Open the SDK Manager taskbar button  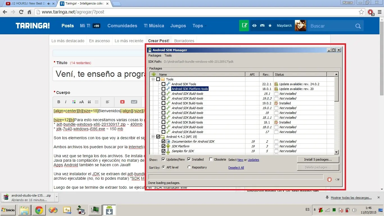(109, 210)
